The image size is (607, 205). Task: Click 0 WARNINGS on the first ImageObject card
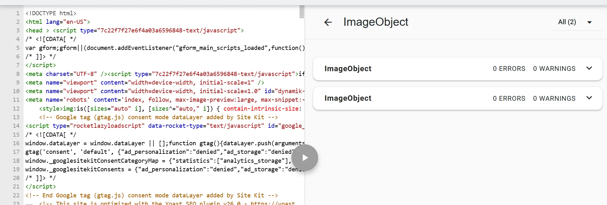pos(554,69)
